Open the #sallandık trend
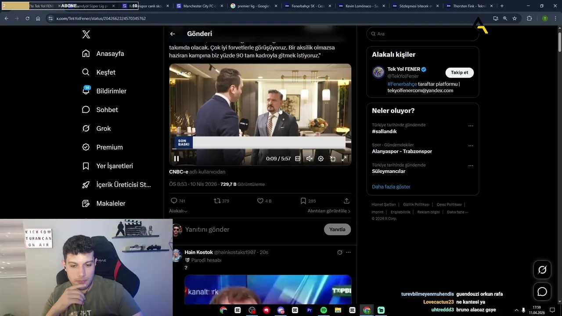 click(384, 132)
